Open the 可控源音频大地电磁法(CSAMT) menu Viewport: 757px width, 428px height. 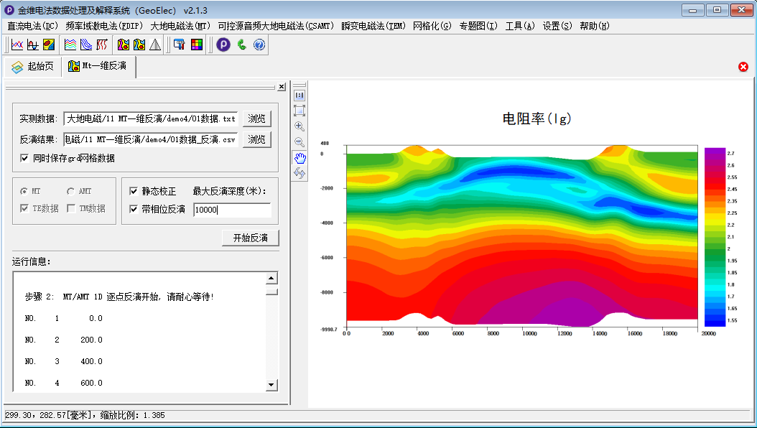[276, 26]
